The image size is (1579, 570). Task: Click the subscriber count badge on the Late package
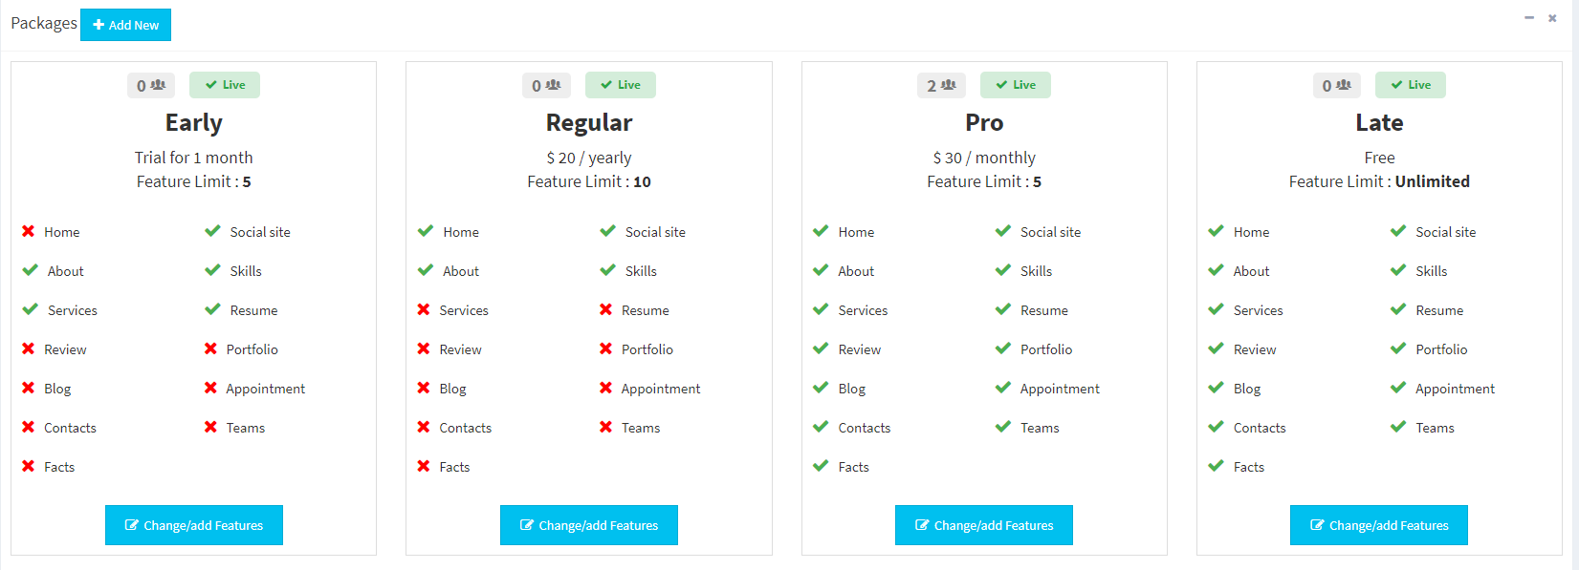click(x=1336, y=85)
